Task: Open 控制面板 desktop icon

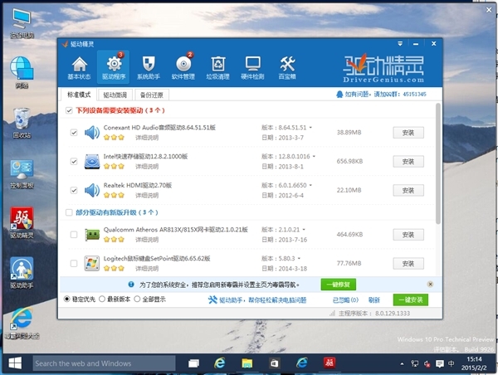Action: pos(22,174)
